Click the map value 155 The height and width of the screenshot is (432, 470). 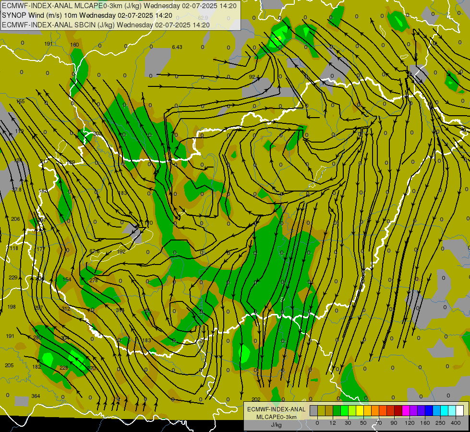pos(20,101)
